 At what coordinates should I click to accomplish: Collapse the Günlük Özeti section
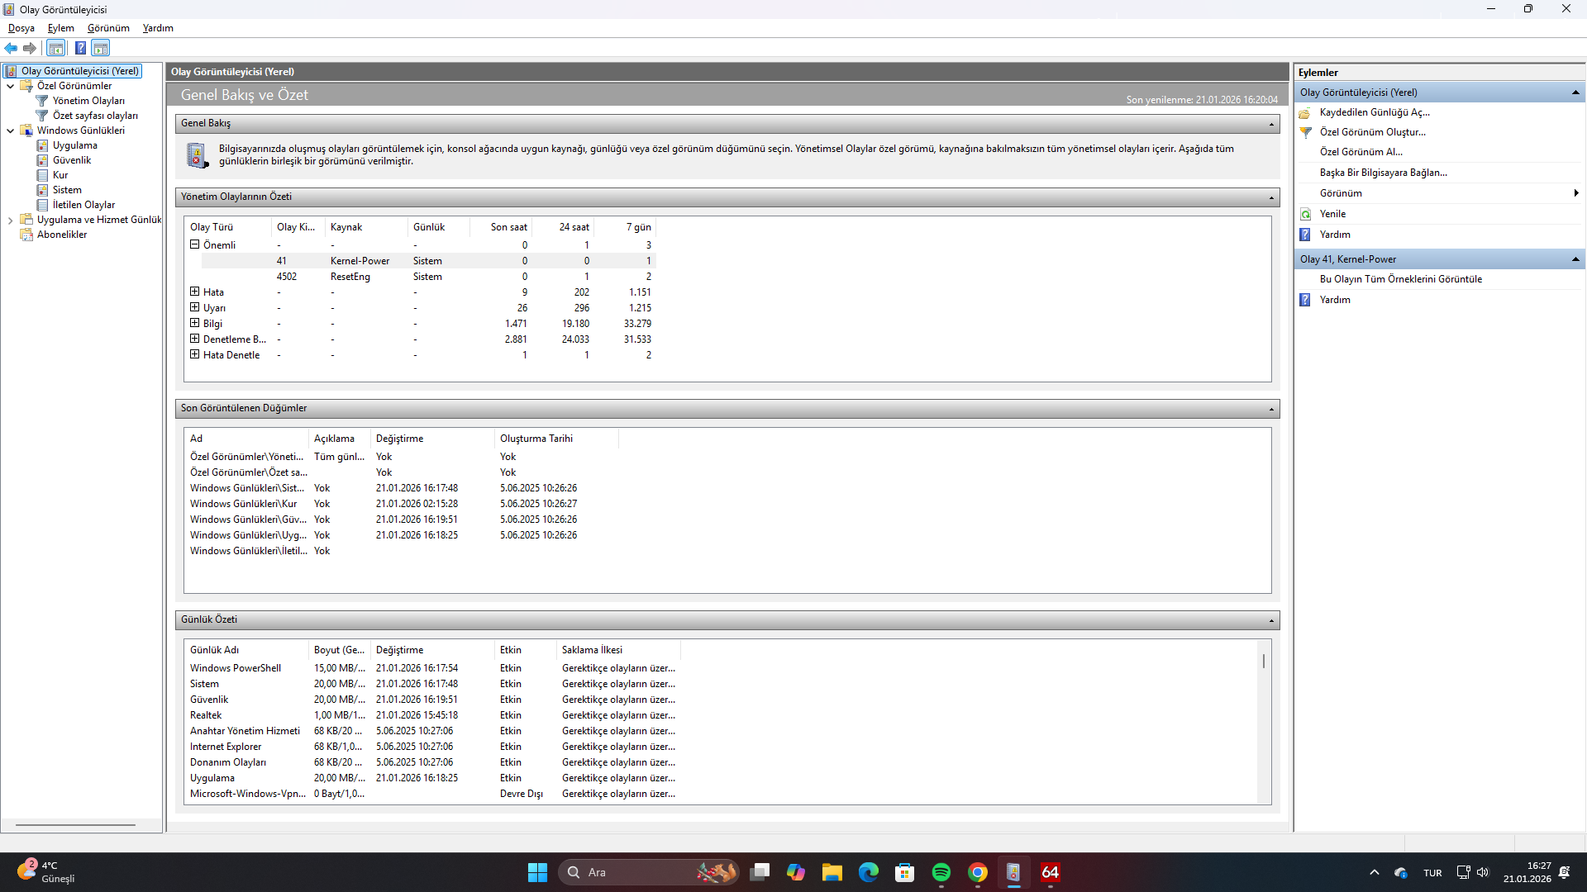pyautogui.click(x=1271, y=621)
